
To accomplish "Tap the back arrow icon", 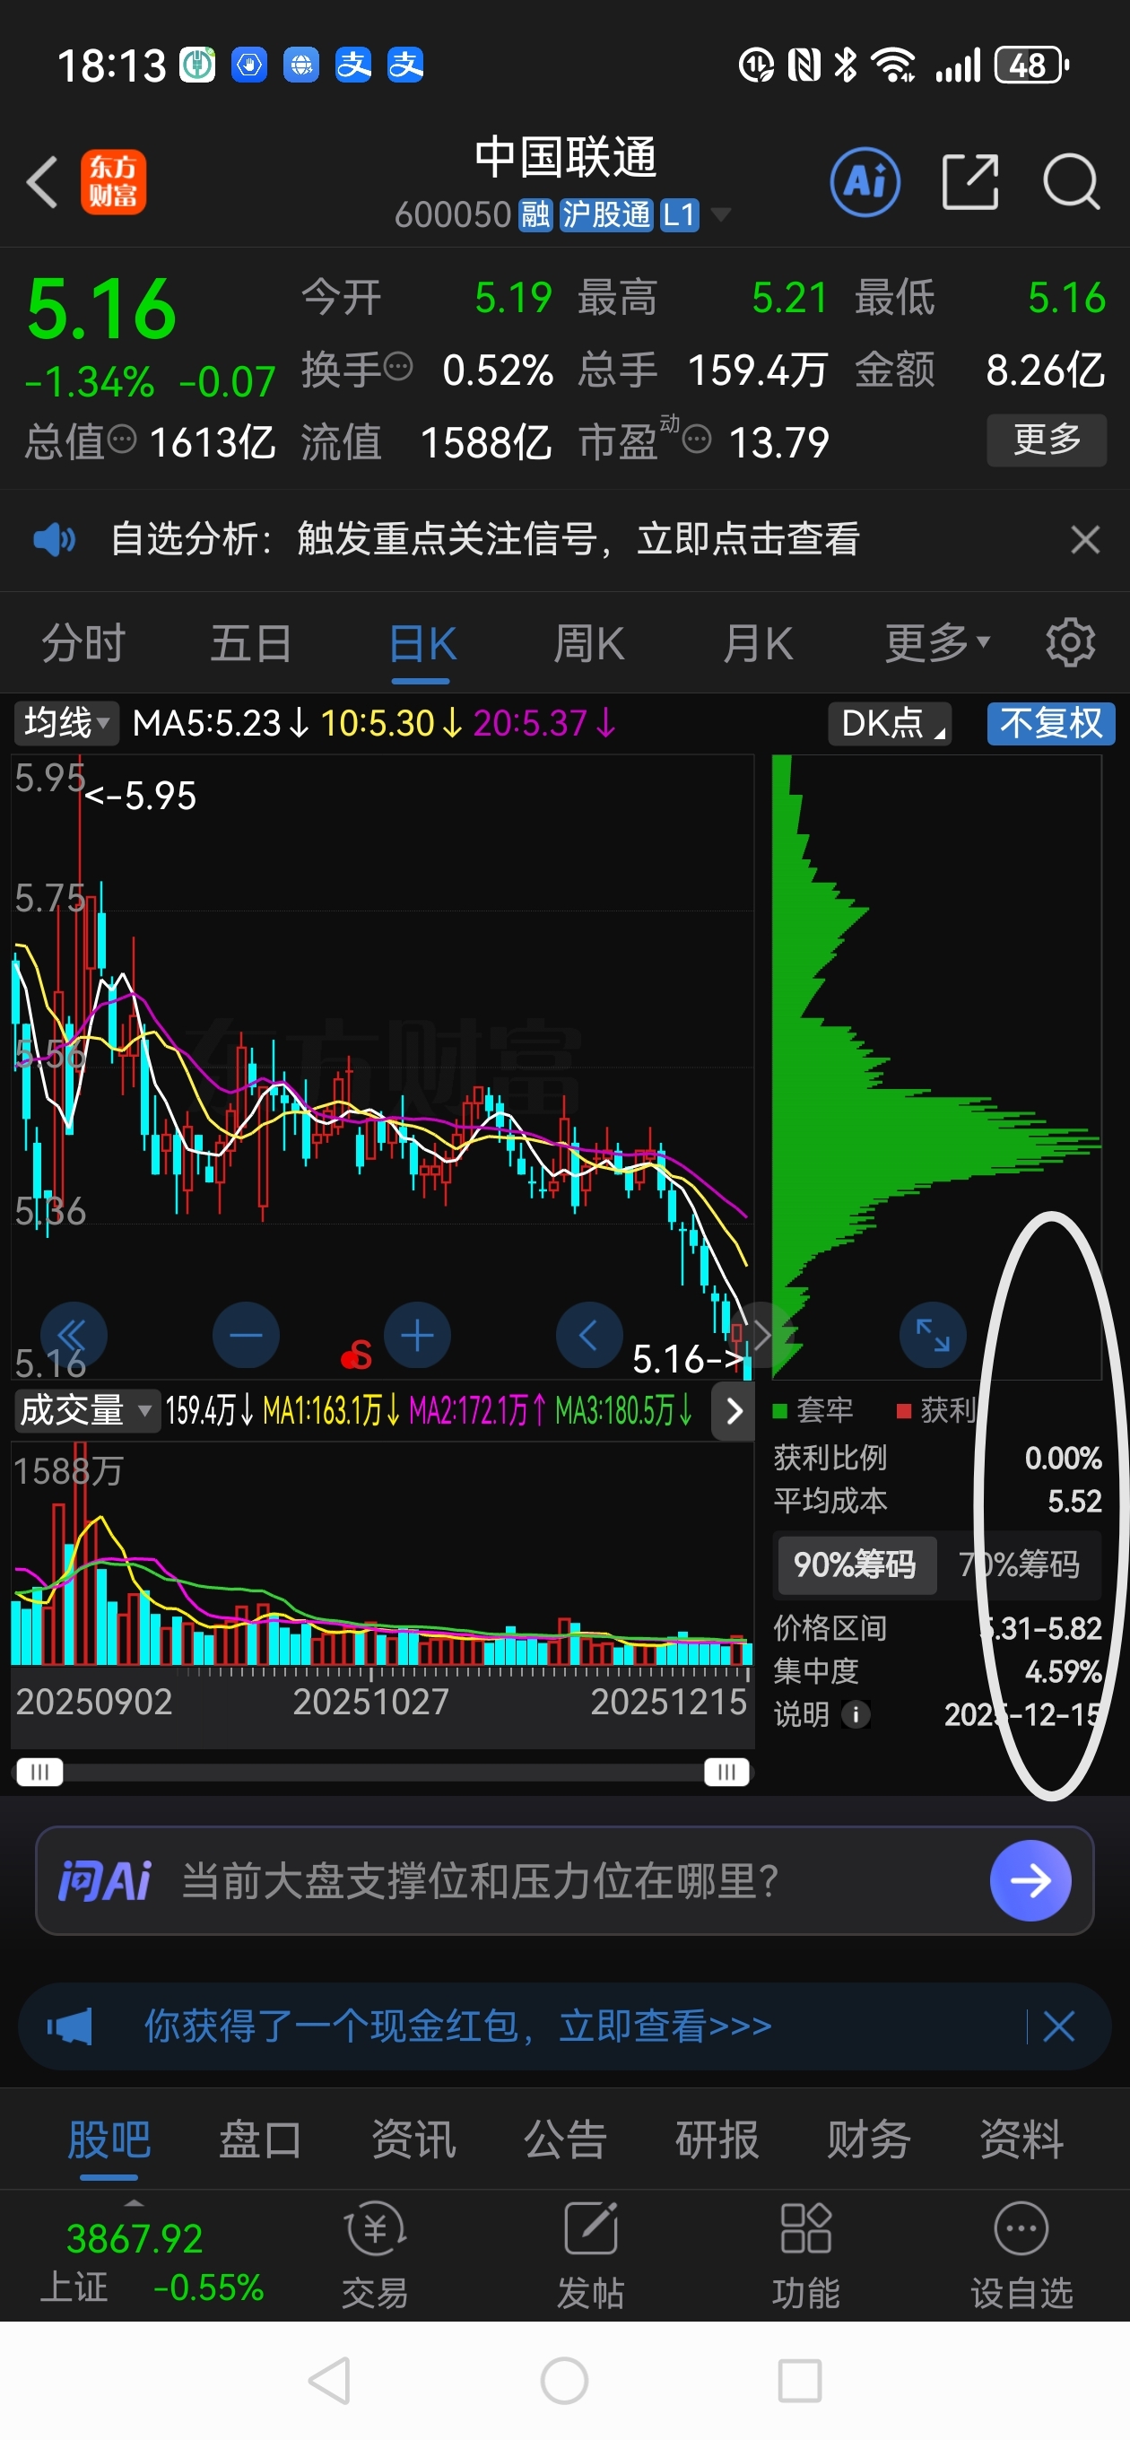I will [x=41, y=182].
